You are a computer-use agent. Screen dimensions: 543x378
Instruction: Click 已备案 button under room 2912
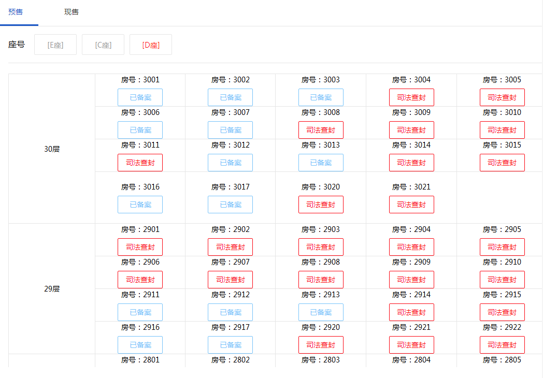[230, 312]
